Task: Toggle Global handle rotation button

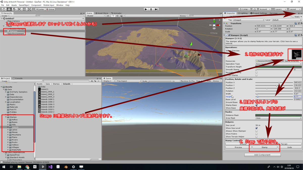Action: coord(50,9)
